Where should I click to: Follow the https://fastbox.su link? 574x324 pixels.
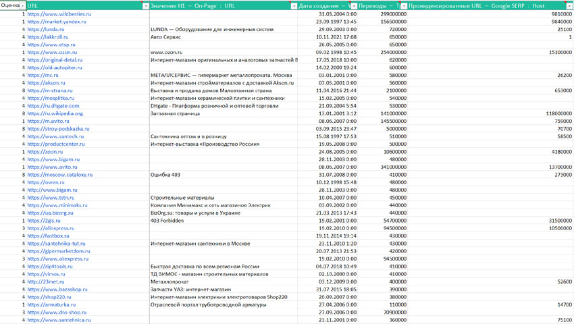48,236
